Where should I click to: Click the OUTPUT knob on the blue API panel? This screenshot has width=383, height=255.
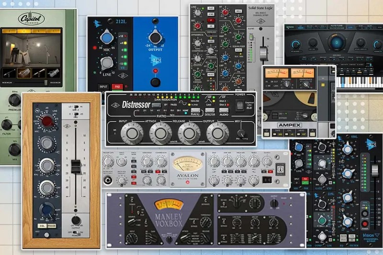pyautogui.click(x=155, y=38)
